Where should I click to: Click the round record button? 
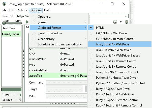[126, 22]
